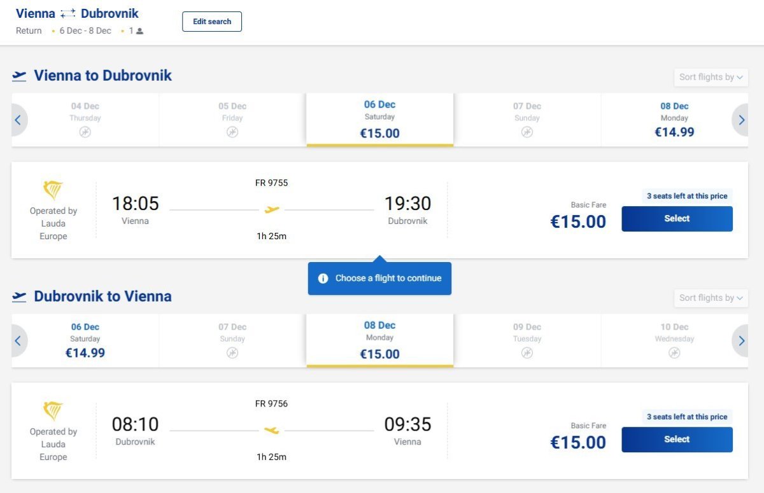Image resolution: width=764 pixels, height=493 pixels.
Task: Select the 08:10 Dubrovnik to Vienna flight
Action: click(677, 440)
